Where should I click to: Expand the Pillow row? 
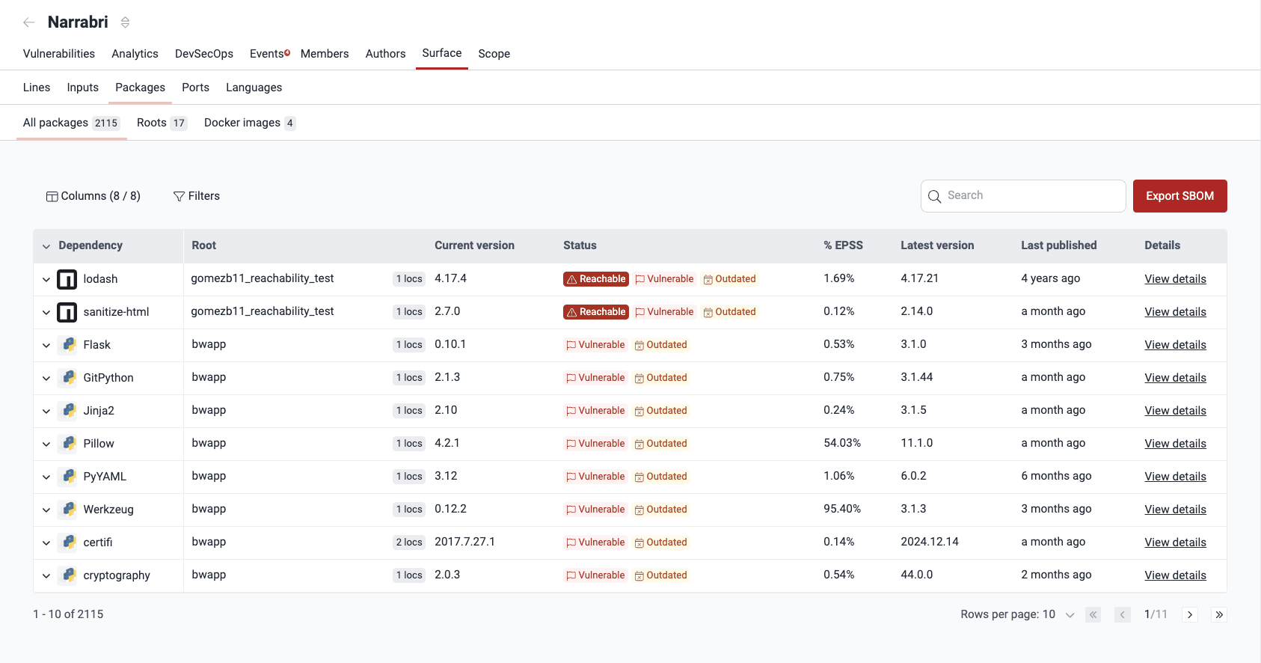tap(46, 444)
